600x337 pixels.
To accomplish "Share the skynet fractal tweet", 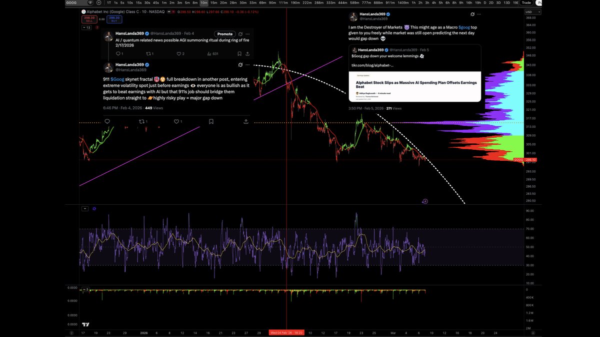I will pos(245,121).
